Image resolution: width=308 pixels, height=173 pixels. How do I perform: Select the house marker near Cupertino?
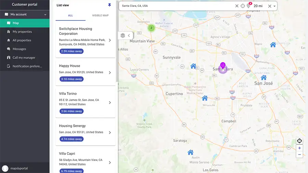(x=205, y=98)
